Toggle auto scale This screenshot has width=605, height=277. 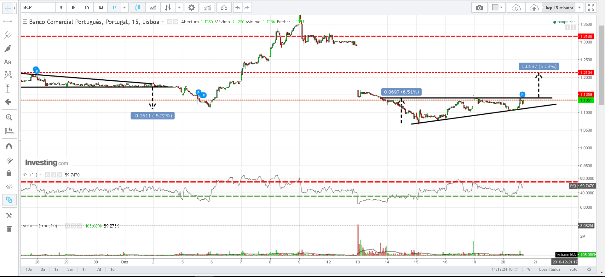click(x=573, y=269)
